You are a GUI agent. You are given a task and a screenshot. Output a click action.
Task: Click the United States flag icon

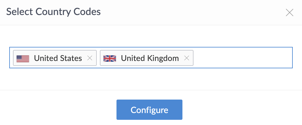(23, 58)
